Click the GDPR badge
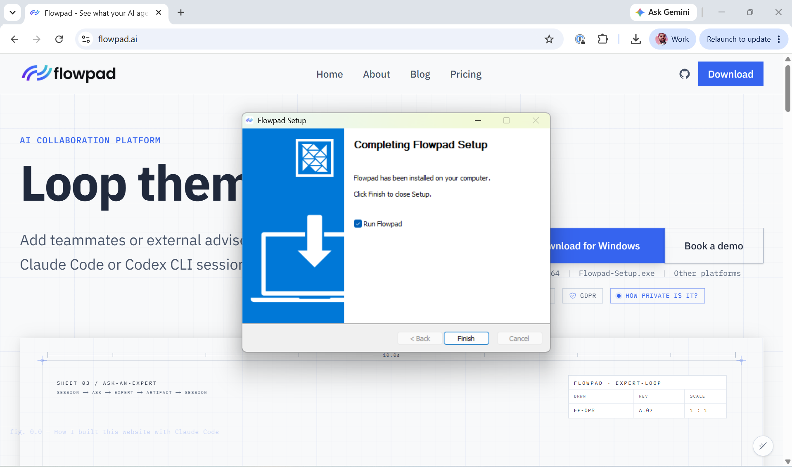 click(582, 296)
